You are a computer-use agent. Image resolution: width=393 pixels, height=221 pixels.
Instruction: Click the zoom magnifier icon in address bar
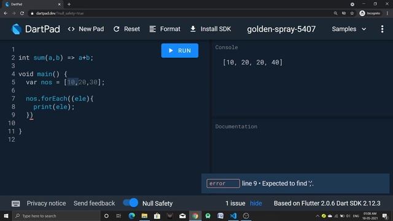pyautogui.click(x=335, y=14)
